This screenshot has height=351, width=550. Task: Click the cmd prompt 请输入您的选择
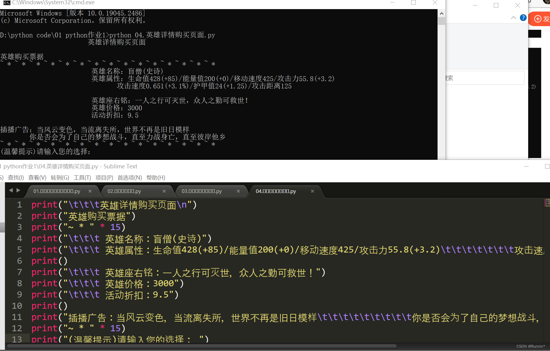click(x=64, y=151)
